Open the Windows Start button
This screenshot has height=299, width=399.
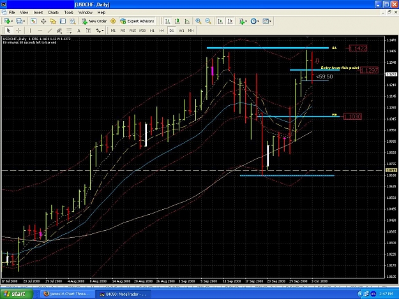17,294
